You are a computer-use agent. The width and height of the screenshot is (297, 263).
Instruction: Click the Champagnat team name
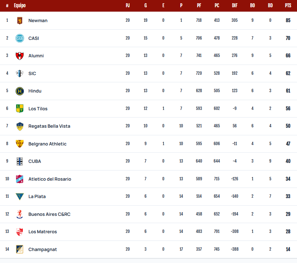click(43, 250)
